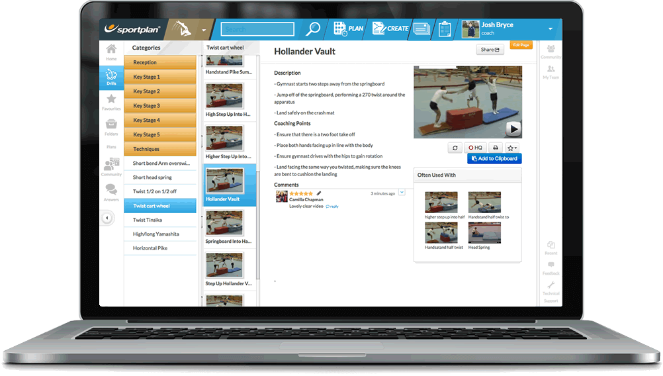The width and height of the screenshot is (663, 376).
Task: Expand the comment options dropdown arrow
Action: pos(402,193)
